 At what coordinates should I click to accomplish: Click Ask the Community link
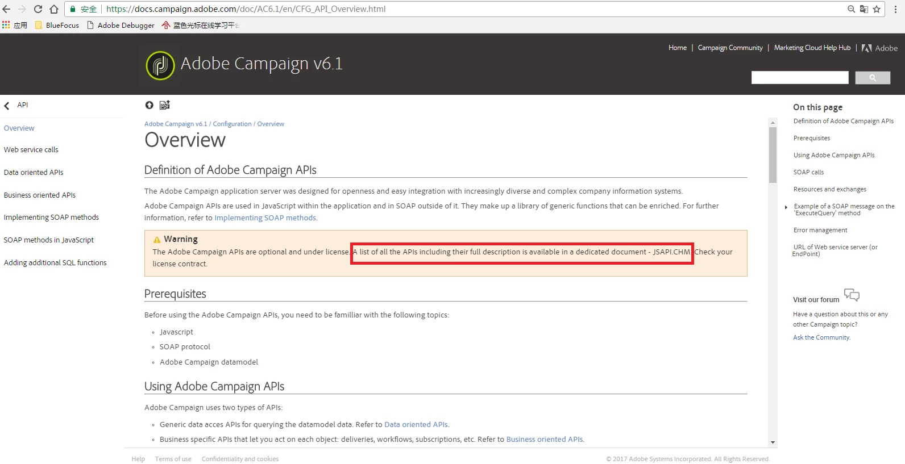coord(821,337)
